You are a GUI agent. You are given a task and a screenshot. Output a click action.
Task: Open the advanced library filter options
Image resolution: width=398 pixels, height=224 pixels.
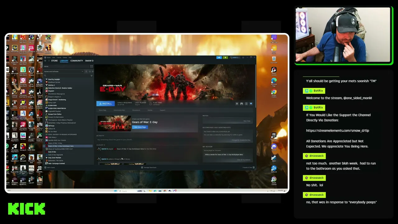tap(91, 76)
